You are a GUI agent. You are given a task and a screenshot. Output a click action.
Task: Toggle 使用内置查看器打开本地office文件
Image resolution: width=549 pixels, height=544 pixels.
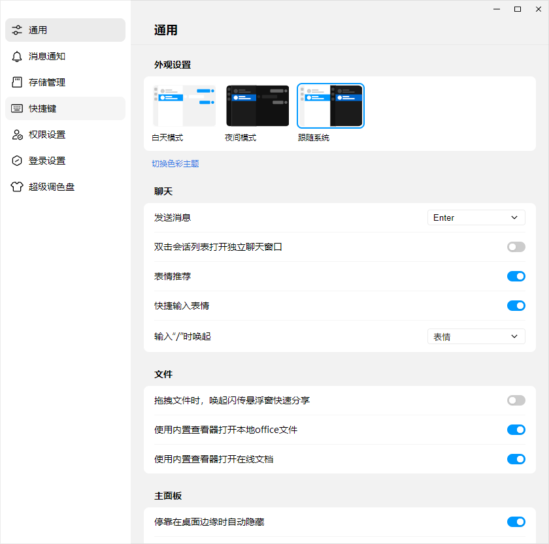516,430
